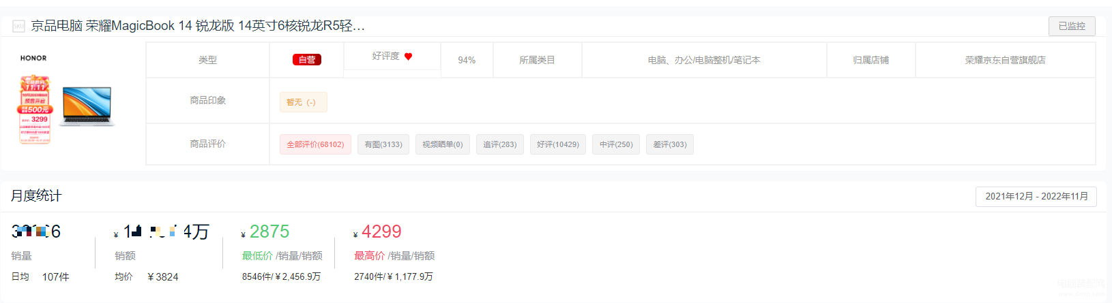Screen dimensions: 1112x303
Task: Click the red 自营 badge
Action: pos(307,60)
